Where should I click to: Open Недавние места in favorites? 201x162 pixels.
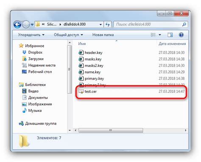(x=42, y=65)
